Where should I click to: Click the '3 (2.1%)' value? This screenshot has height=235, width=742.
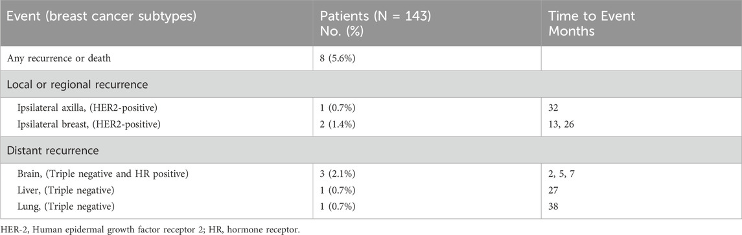coord(338,174)
